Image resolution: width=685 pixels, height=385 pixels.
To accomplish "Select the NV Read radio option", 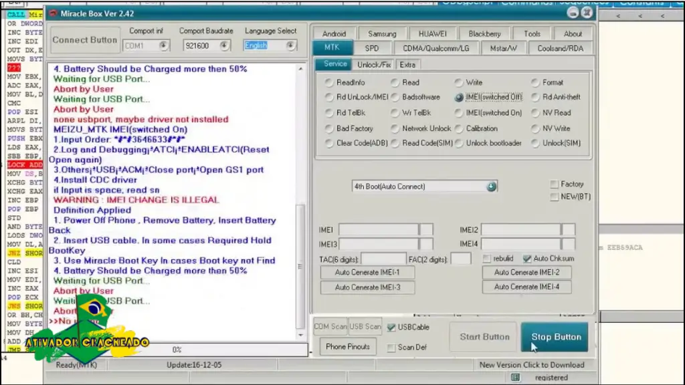I will [535, 113].
